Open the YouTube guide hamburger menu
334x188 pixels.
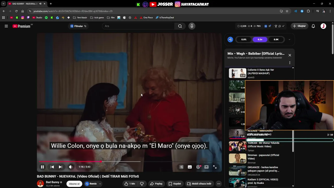pos(6,26)
